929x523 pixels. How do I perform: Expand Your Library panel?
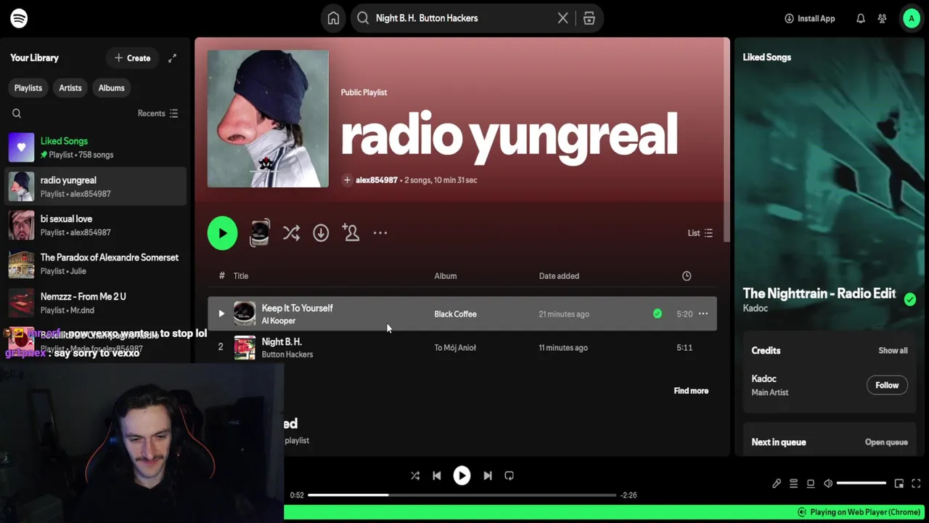click(x=172, y=58)
